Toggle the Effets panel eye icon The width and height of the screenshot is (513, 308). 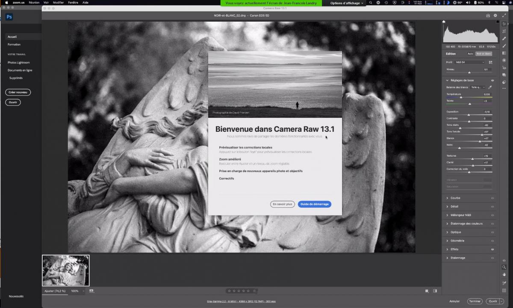[x=492, y=249]
